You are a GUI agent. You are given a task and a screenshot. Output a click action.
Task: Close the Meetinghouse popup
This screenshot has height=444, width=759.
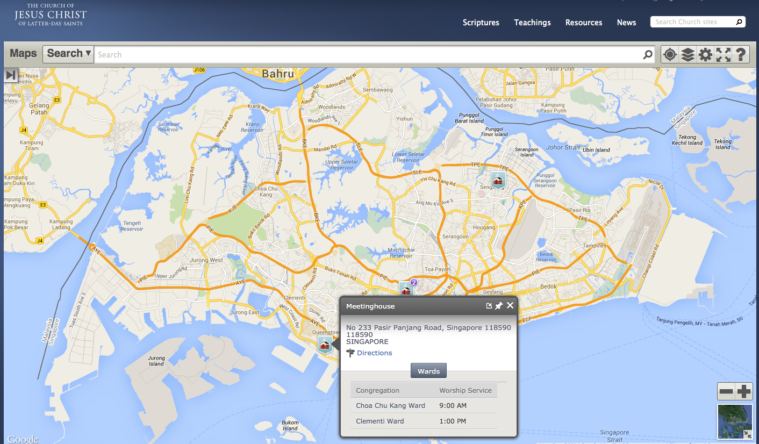510,305
